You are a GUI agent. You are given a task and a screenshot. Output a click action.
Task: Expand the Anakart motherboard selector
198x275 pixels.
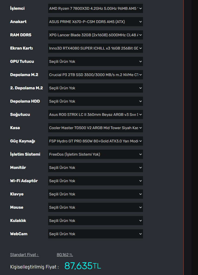coord(95,22)
